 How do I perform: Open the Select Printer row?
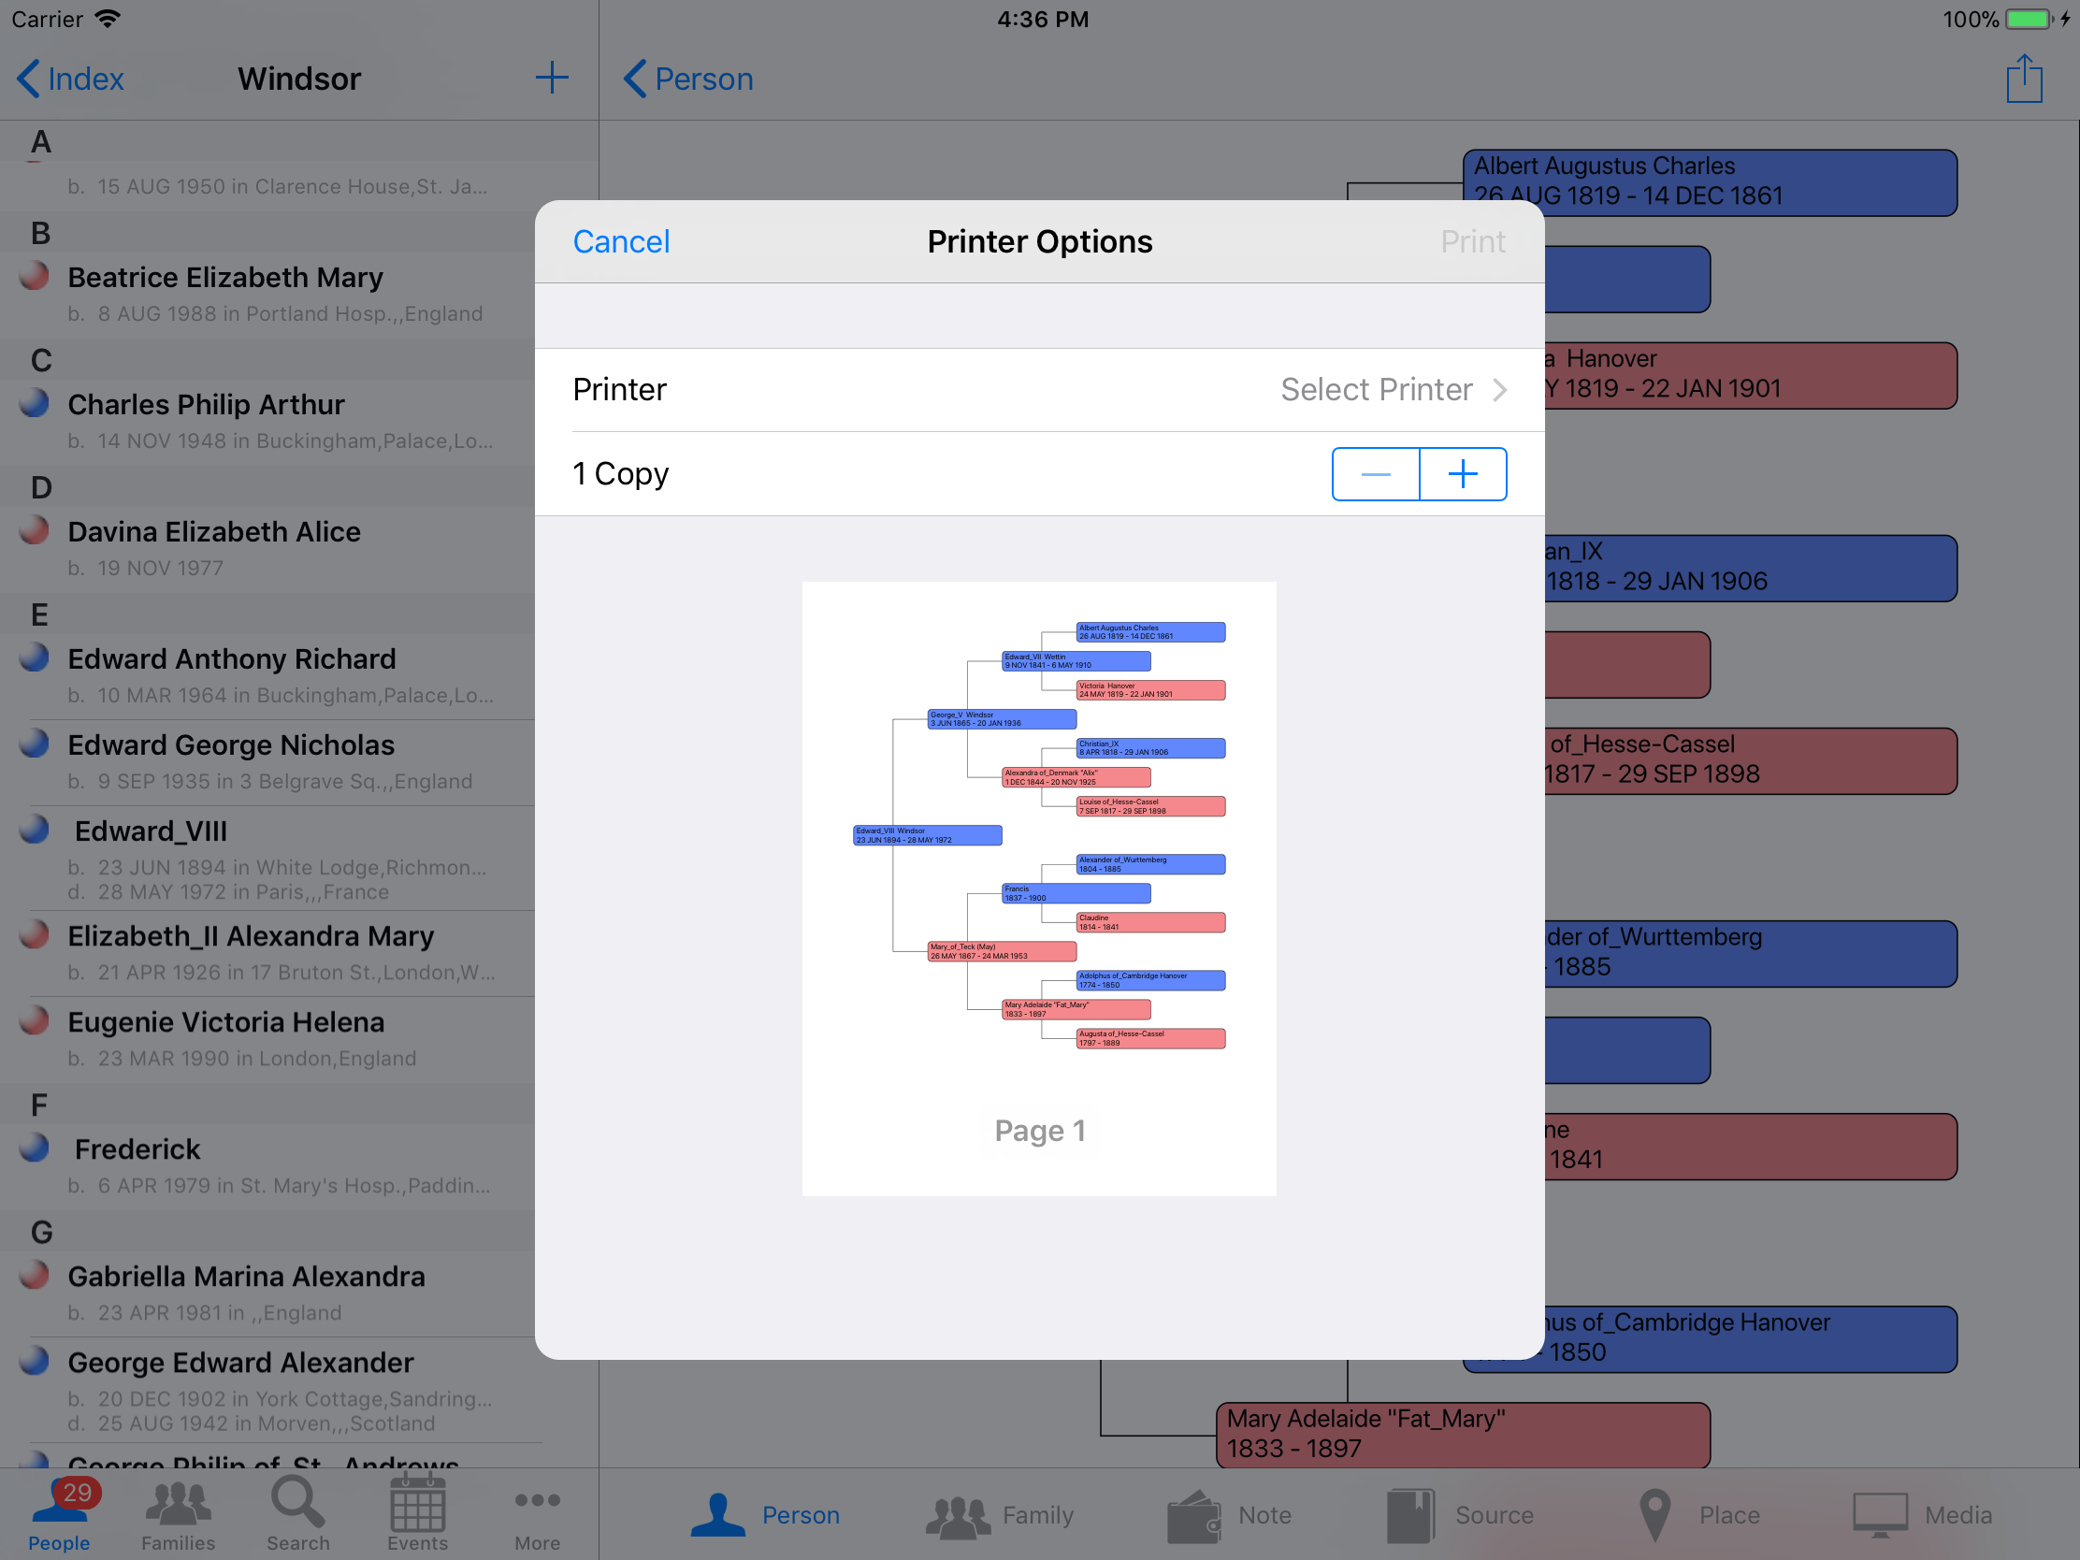pos(1039,389)
